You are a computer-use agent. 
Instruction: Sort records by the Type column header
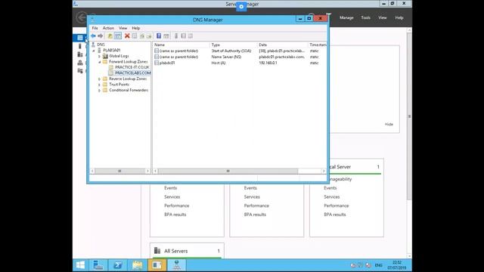pos(234,45)
